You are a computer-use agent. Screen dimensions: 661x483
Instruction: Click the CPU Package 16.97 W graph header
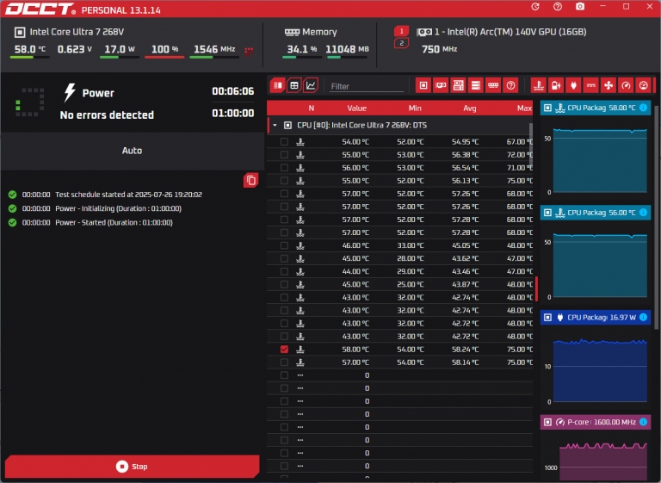(x=596, y=317)
